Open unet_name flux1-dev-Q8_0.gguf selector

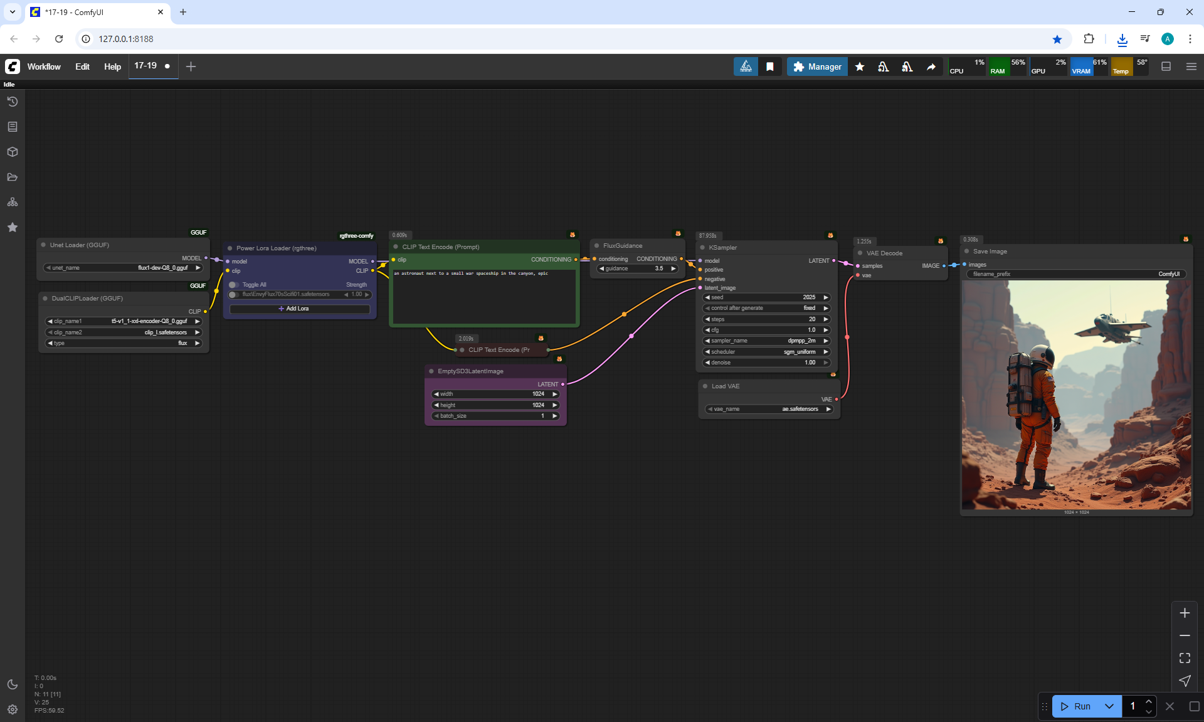tap(124, 268)
